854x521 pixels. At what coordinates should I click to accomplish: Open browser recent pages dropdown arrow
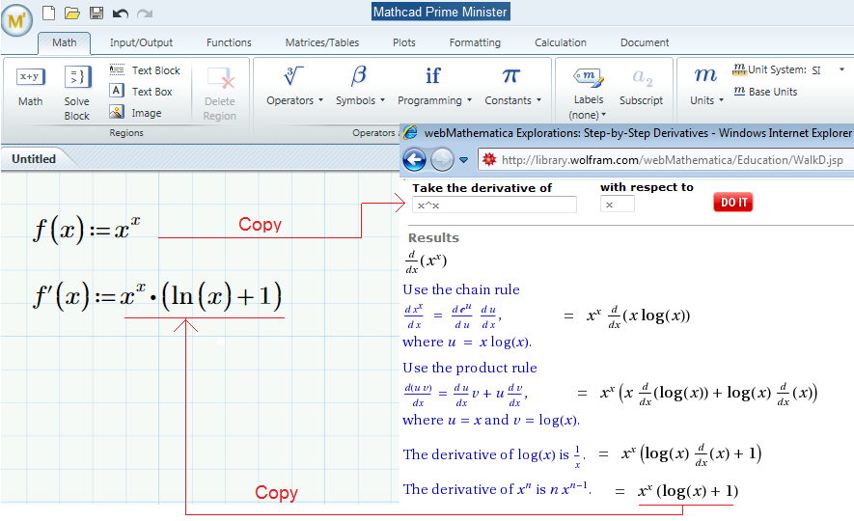coord(463,160)
